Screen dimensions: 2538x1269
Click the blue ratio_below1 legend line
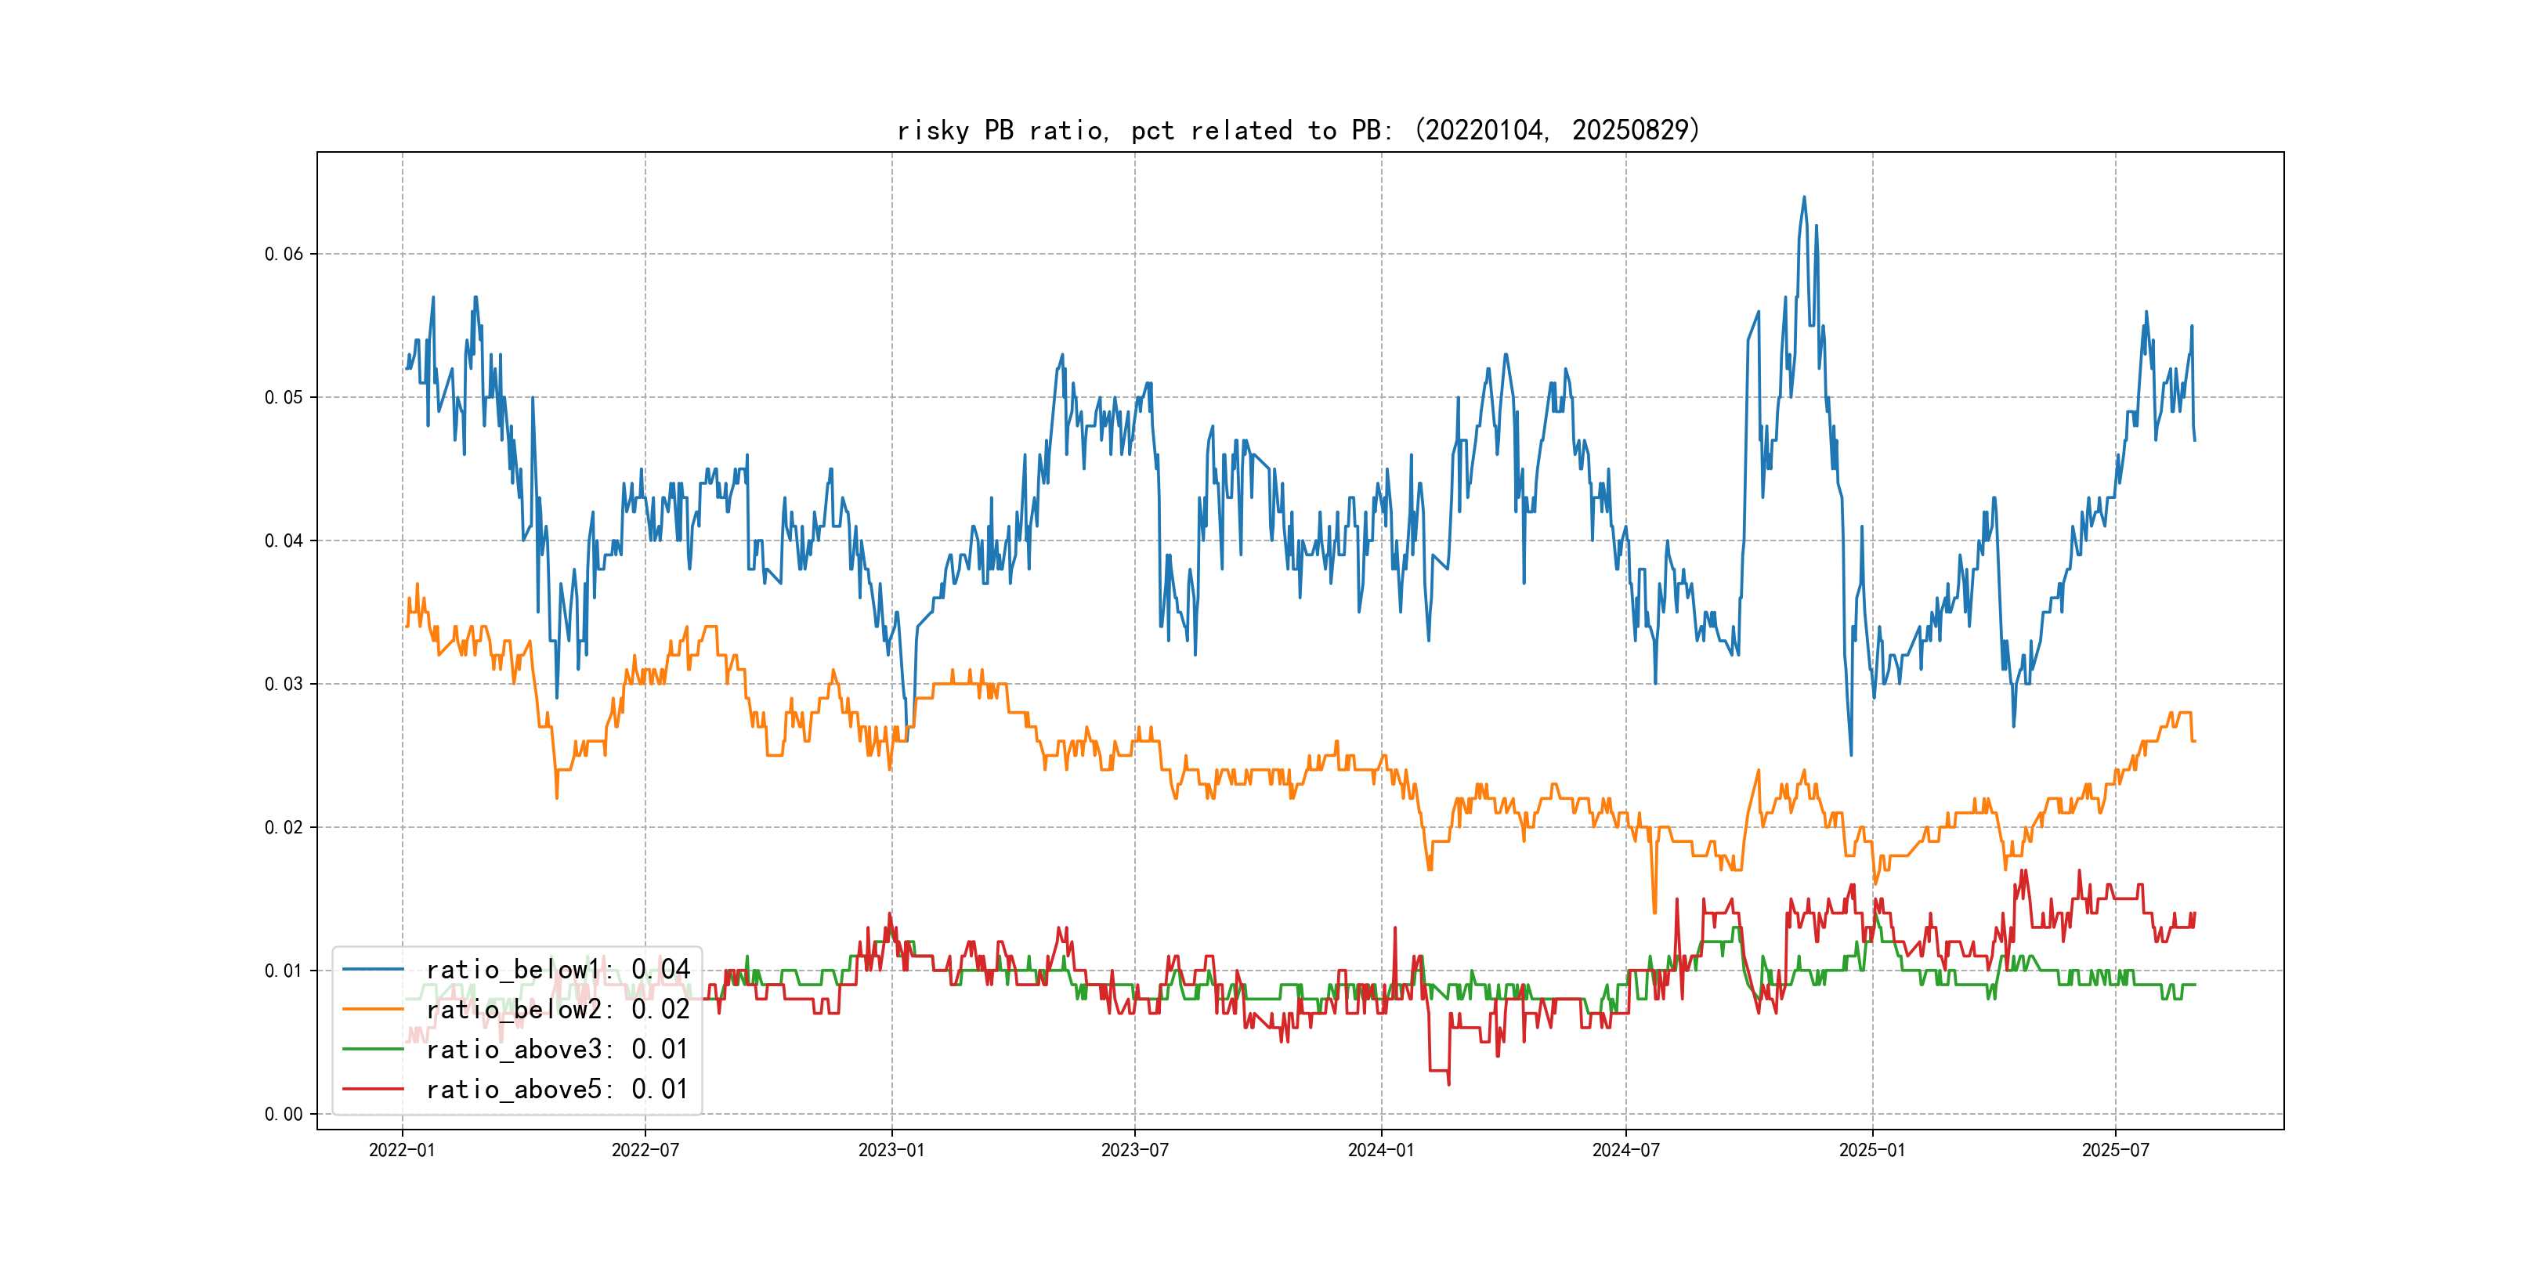372,970
